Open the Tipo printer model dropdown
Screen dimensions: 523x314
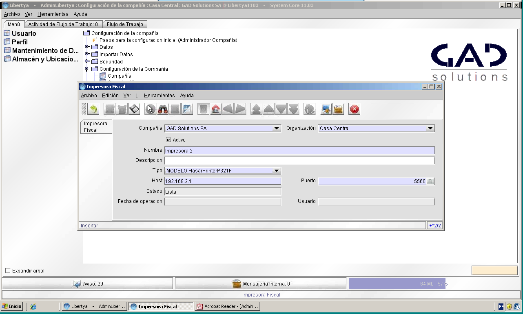coord(277,171)
